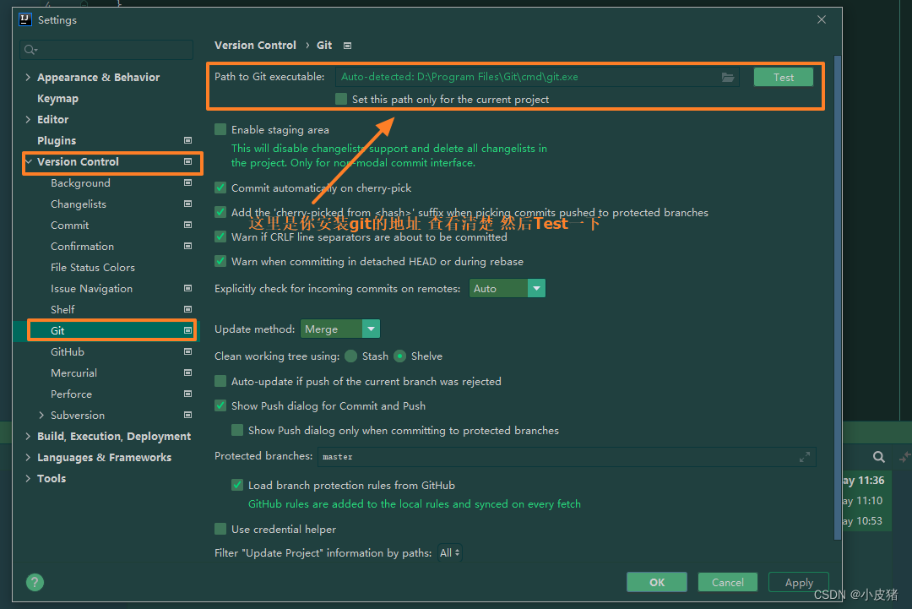The image size is (912, 609).
Task: Toggle Load branch protection rules from GitHub
Action: pos(237,485)
